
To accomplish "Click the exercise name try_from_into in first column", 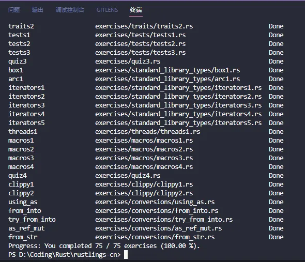I will coord(32,220).
